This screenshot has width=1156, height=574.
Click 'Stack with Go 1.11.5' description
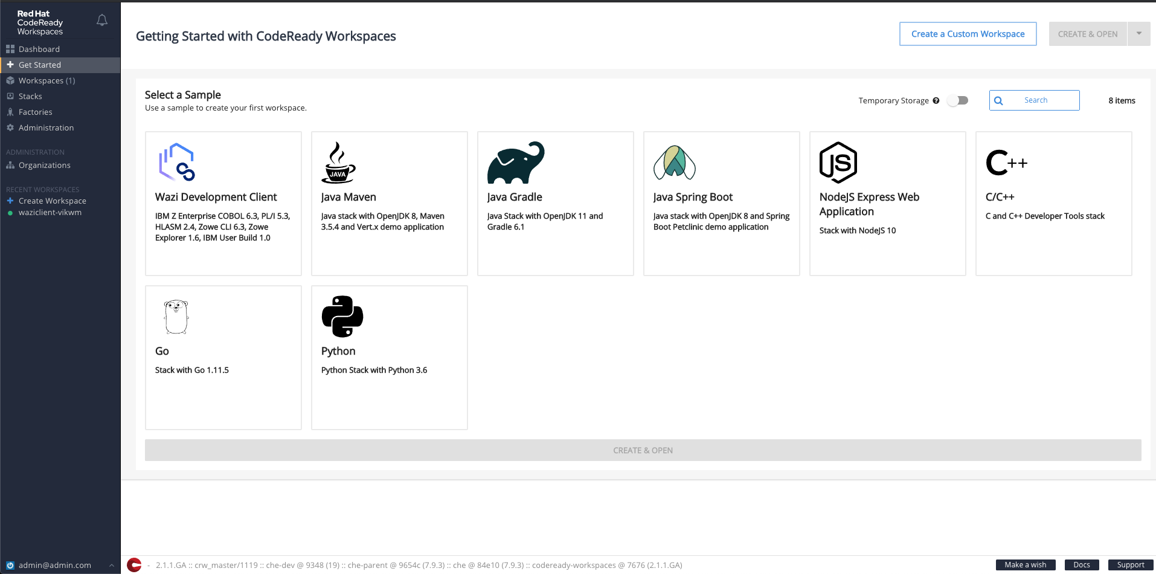click(192, 370)
